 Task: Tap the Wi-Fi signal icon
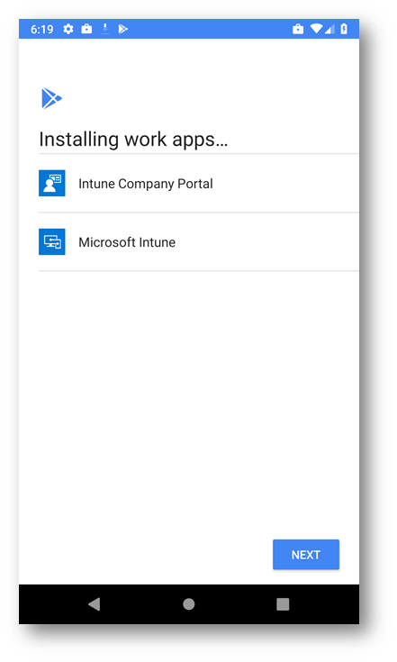316,29
